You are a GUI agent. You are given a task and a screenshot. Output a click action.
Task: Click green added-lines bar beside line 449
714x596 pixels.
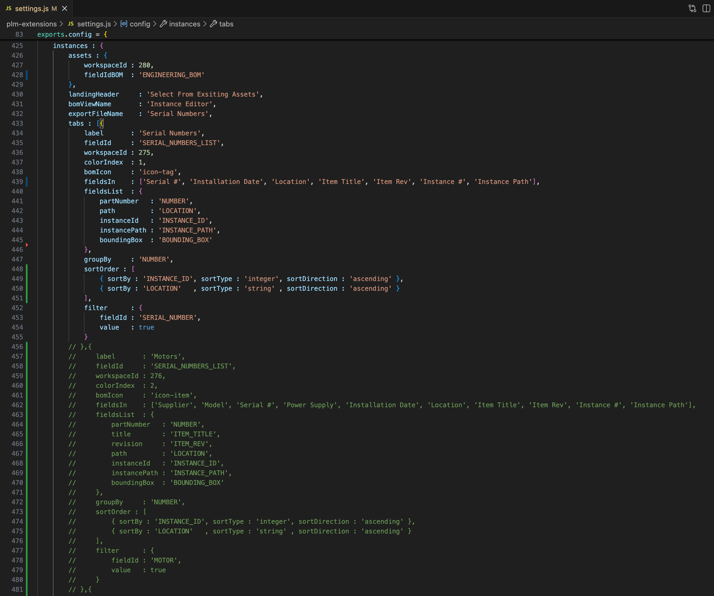[27, 279]
